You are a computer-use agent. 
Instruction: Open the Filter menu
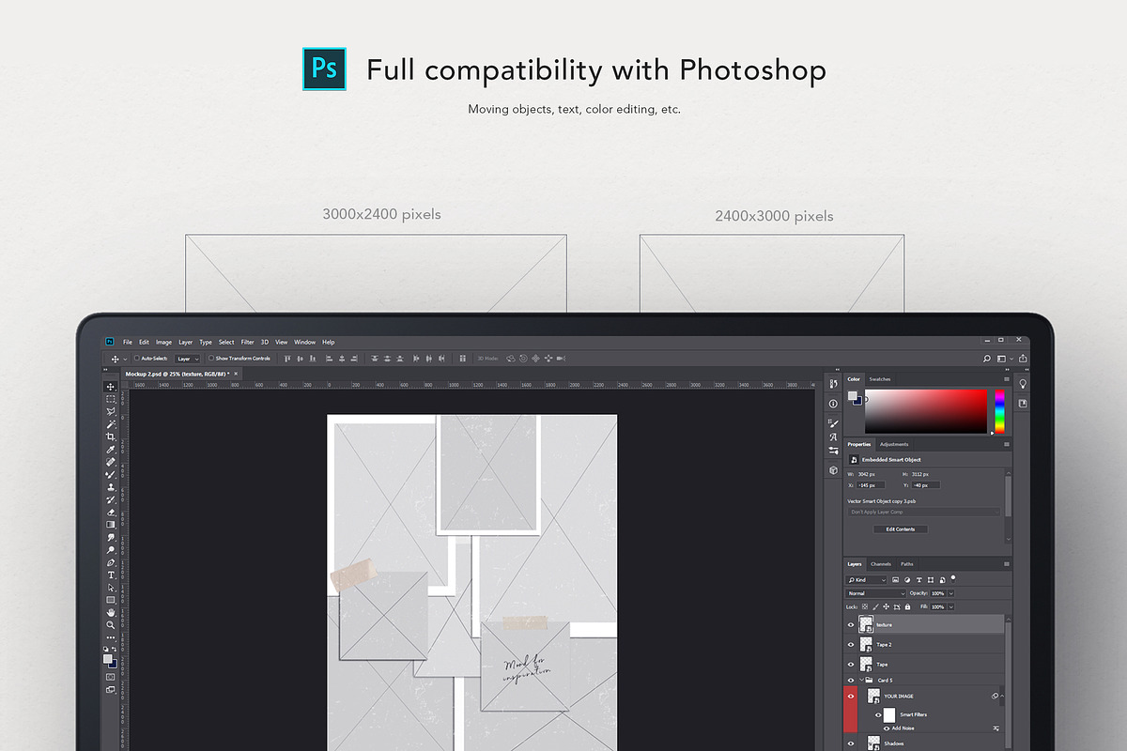(x=248, y=342)
